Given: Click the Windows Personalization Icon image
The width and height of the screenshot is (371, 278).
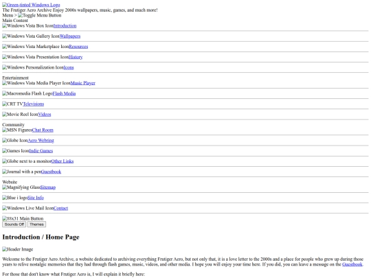Looking at the screenshot, I should click(x=33, y=67).
